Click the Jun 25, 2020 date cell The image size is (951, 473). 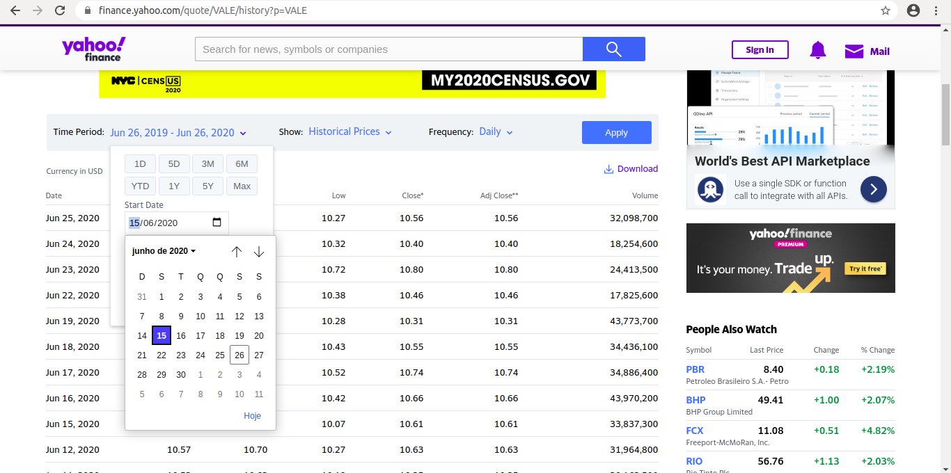[72, 218]
